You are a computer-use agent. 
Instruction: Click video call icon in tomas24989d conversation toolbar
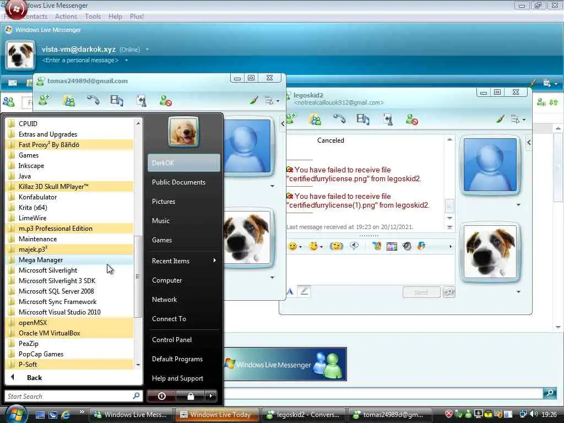coord(117,100)
